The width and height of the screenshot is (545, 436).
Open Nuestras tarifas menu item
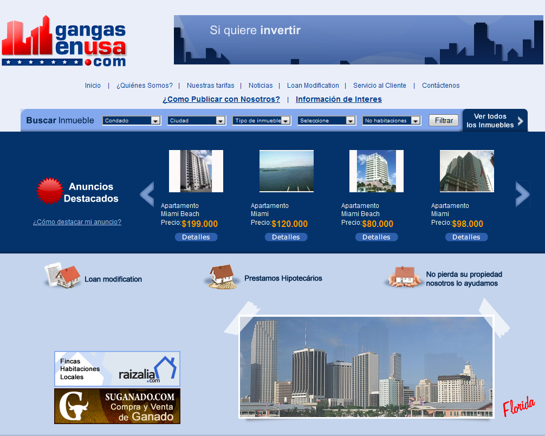coord(211,86)
